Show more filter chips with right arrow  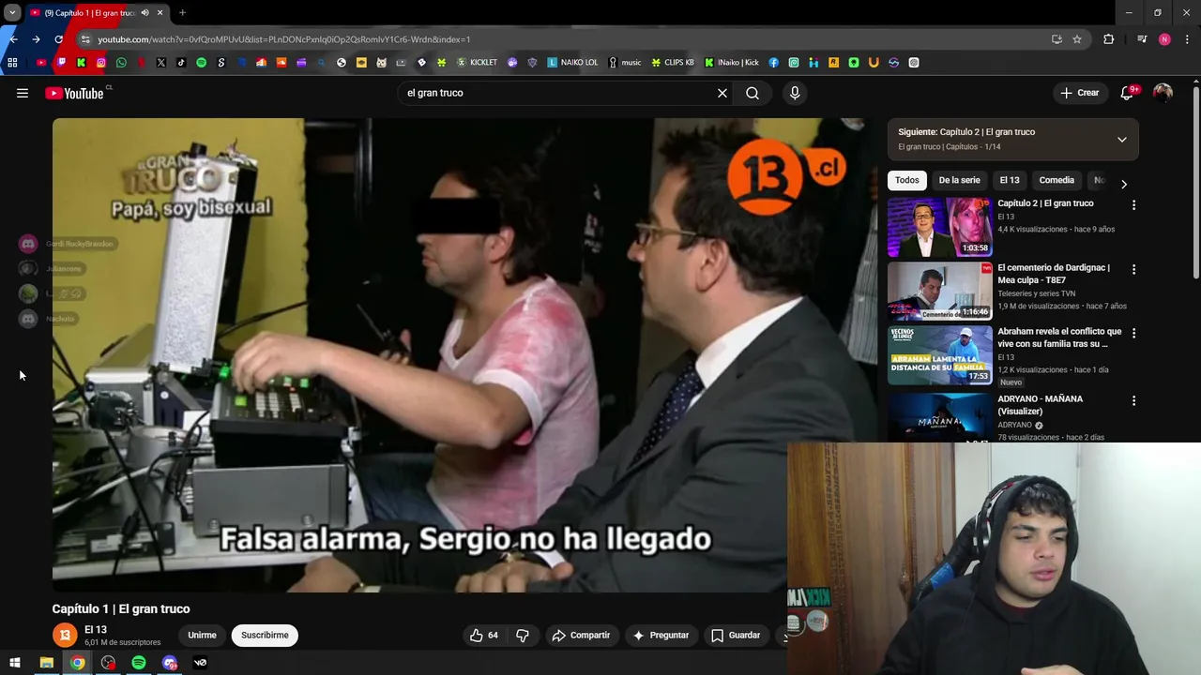[1123, 184]
